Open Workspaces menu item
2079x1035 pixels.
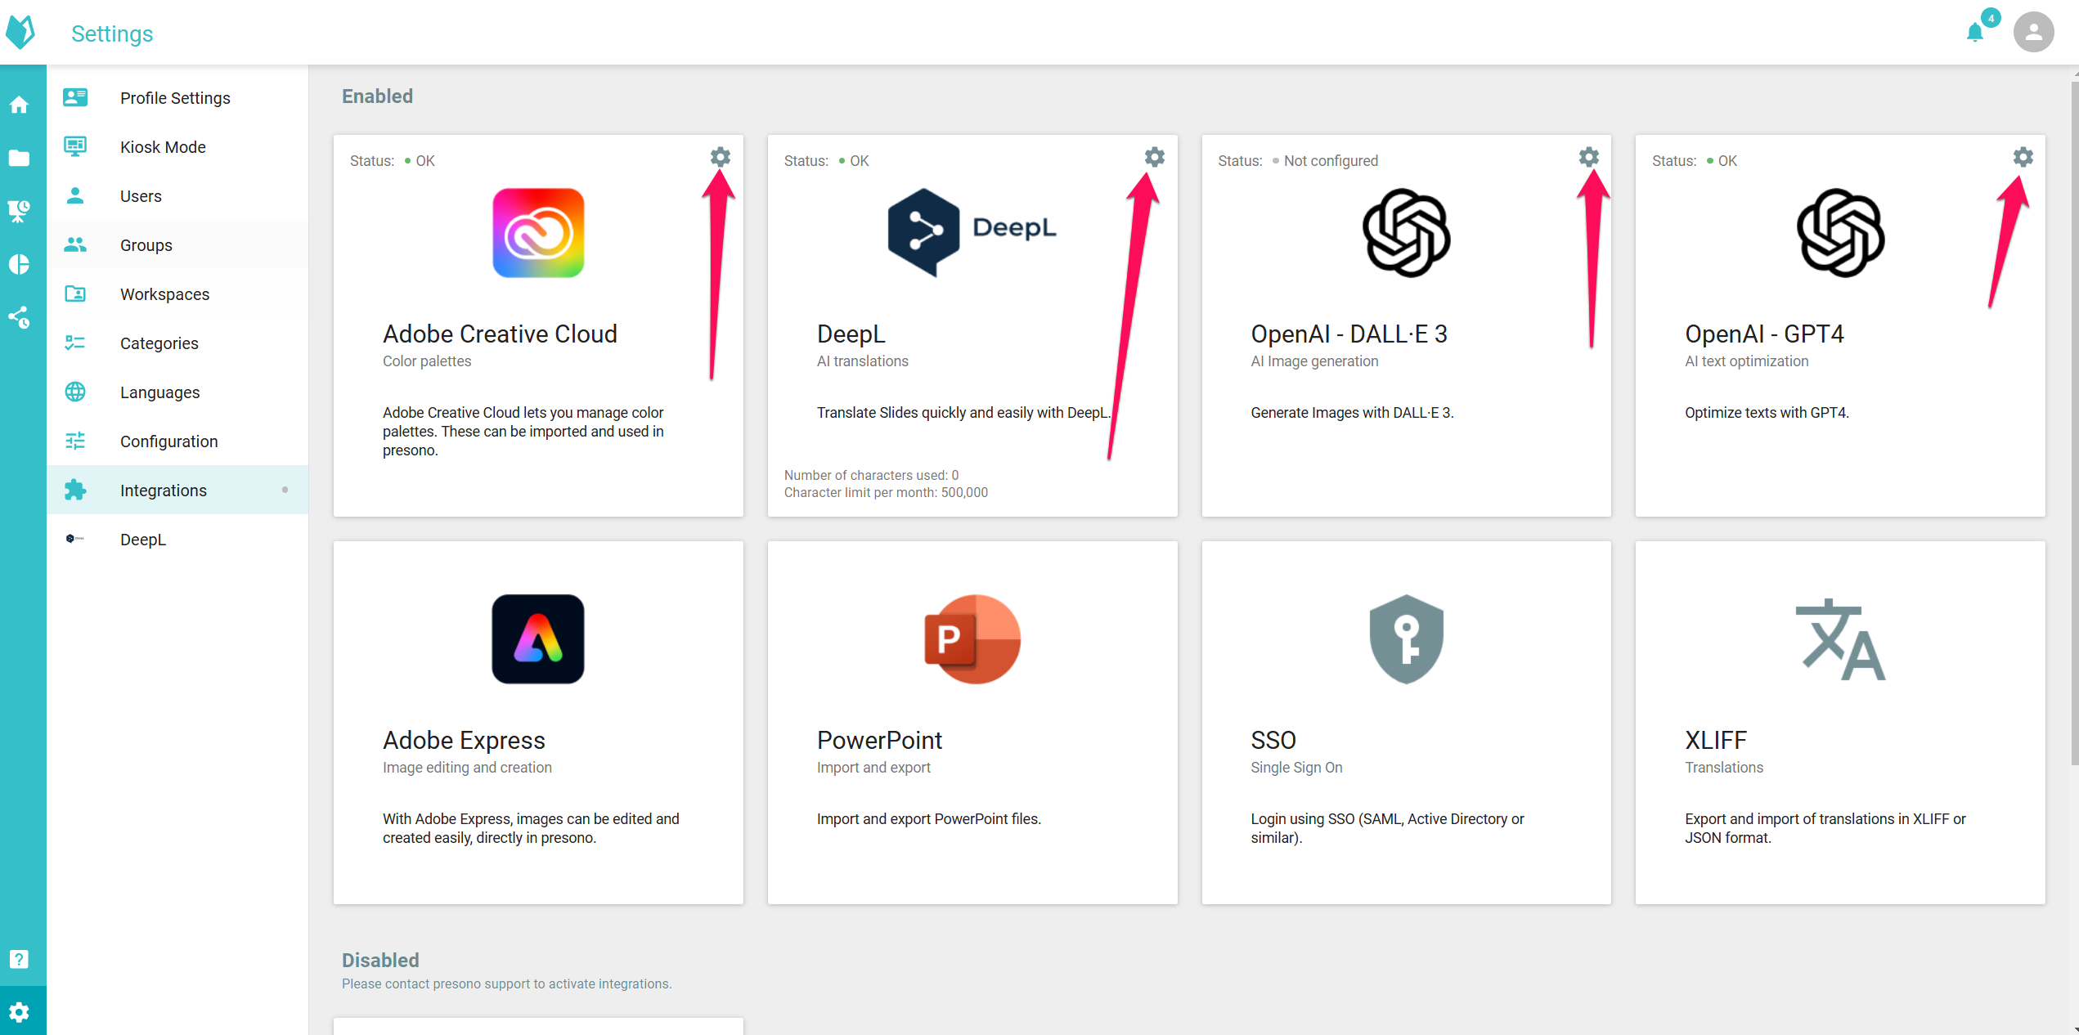pos(177,293)
